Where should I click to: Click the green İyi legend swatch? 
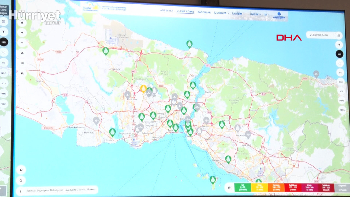243,188
